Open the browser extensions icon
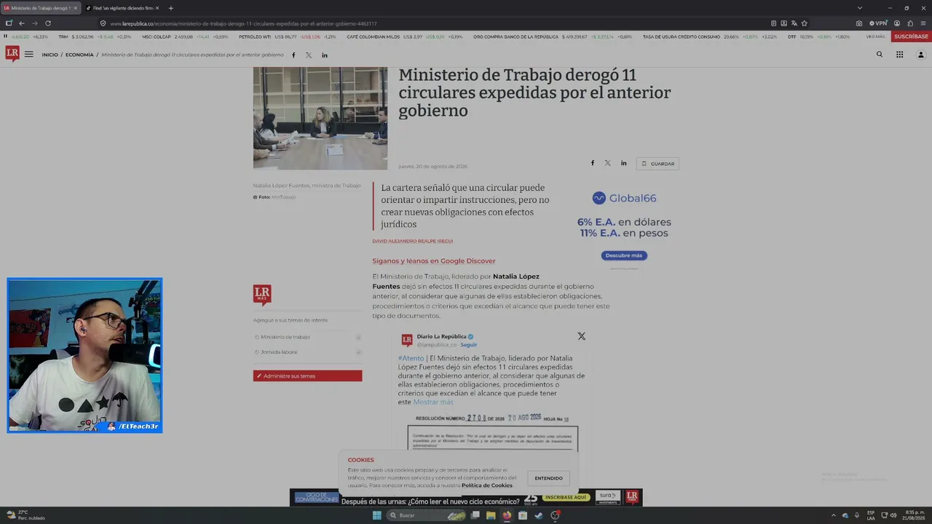Image resolution: width=932 pixels, height=524 pixels. click(910, 23)
